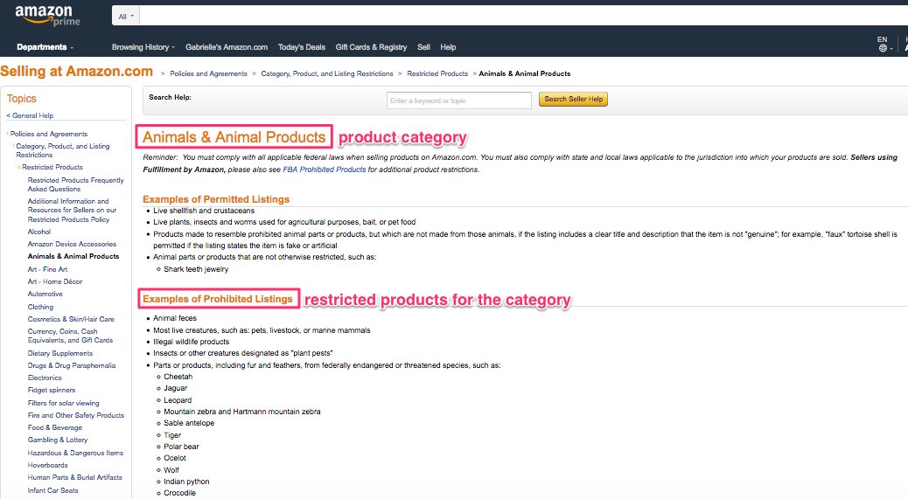Select Category, Product, and Listing Restrictions in sidebar
Screen dimensions: 908x499
coord(62,150)
